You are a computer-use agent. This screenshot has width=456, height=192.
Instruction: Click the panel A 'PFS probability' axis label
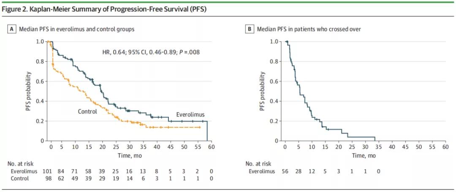[29, 91]
